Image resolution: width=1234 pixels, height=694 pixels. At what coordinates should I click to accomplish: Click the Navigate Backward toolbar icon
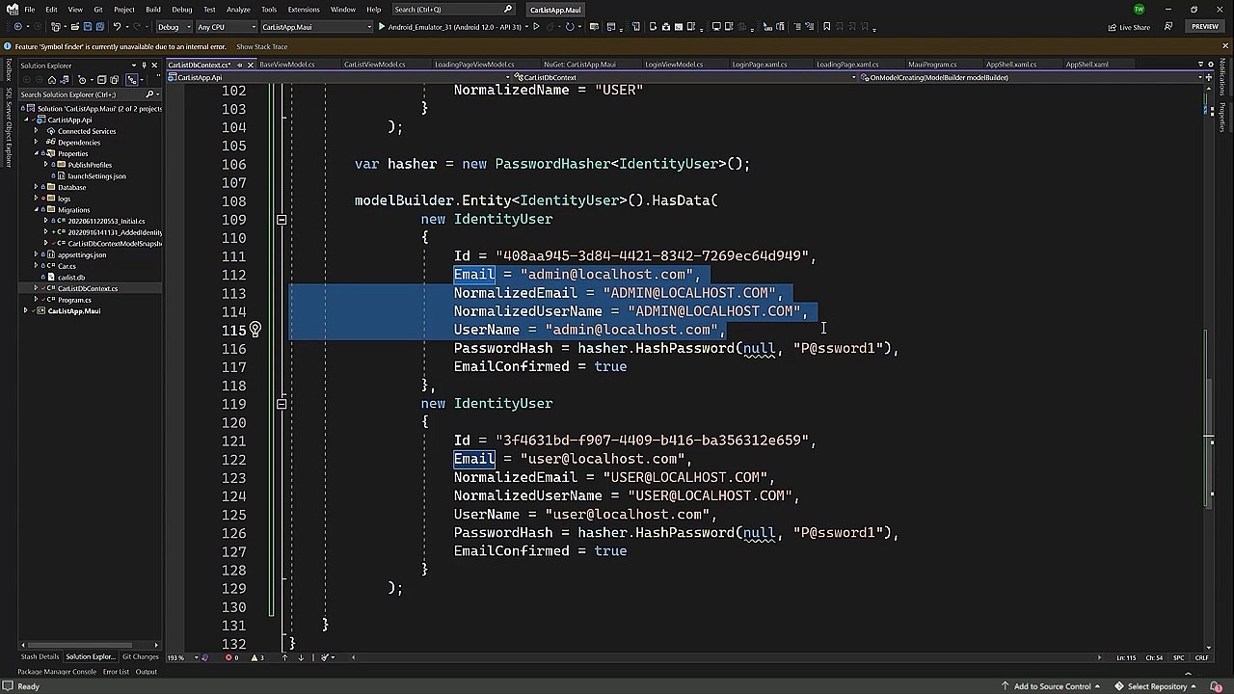click(18, 27)
